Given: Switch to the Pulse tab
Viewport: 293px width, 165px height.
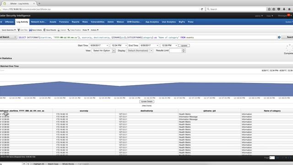Looking at the screenshot, I should coord(190,22).
